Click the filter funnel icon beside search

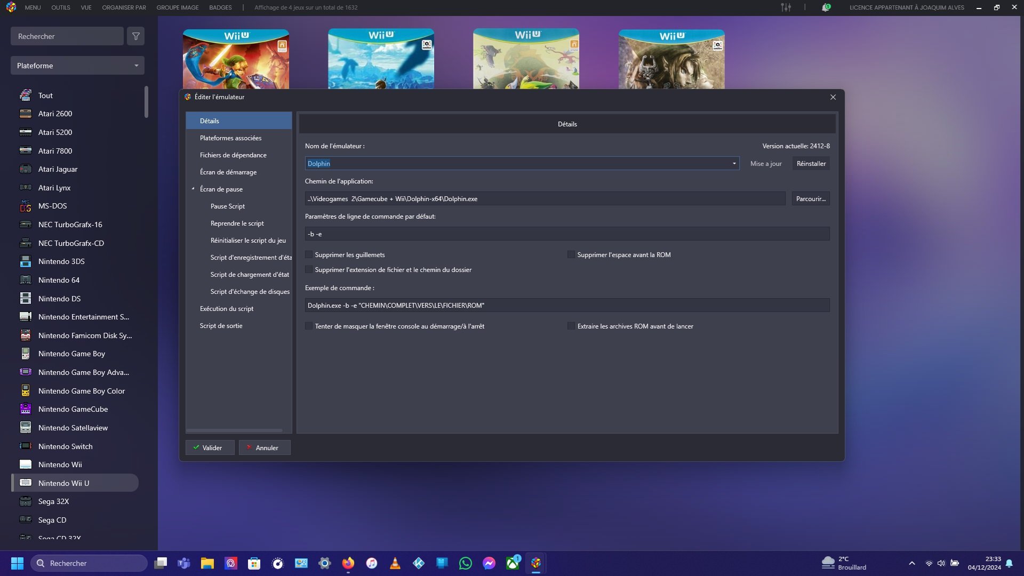[136, 36]
